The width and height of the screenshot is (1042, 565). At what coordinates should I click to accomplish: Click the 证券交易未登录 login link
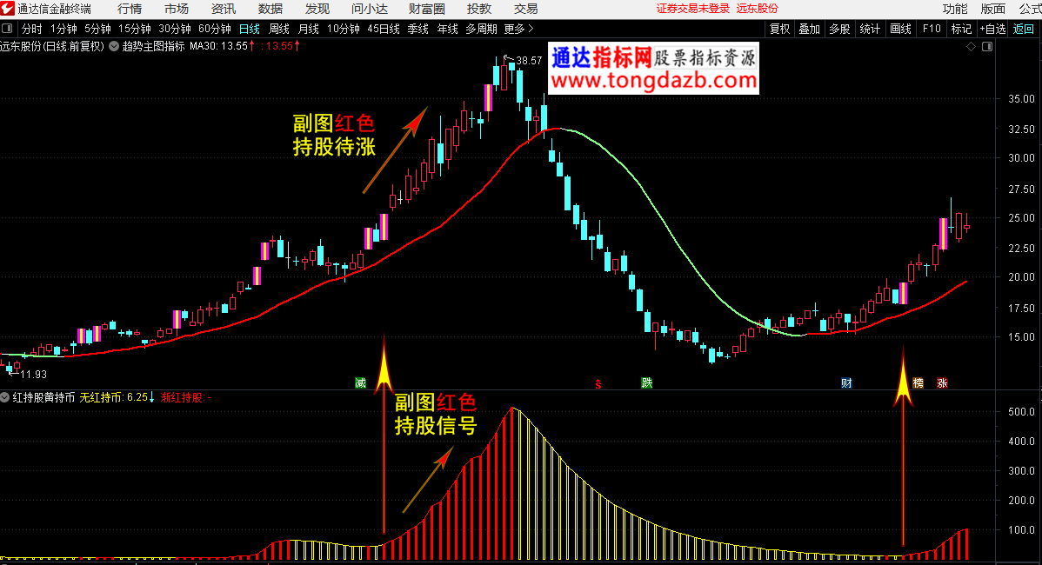[x=693, y=9]
